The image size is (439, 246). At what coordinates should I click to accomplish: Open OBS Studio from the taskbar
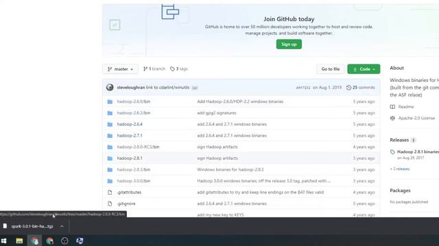64,241
